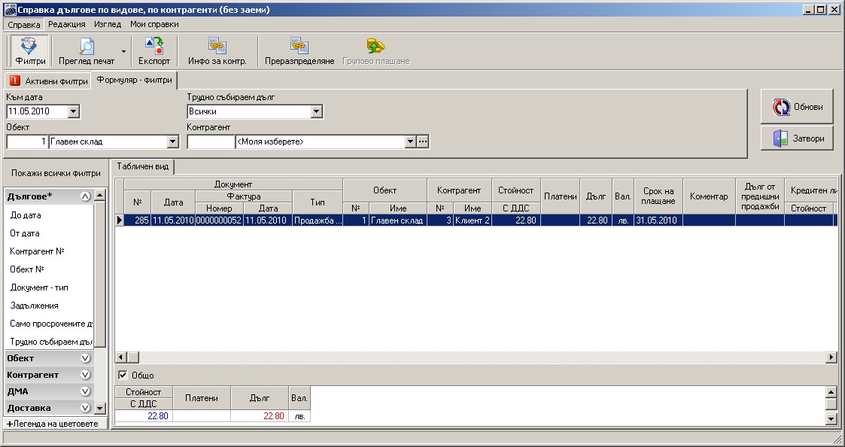Viewport: 845px width, 447px height.
Task: Click invoice number 0000000052 cell
Action: (x=219, y=220)
